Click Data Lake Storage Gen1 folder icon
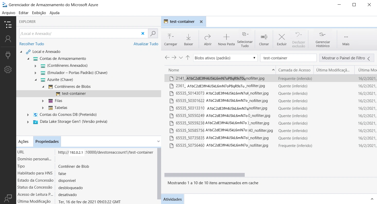377x204 pixels. pyautogui.click(x=36, y=122)
